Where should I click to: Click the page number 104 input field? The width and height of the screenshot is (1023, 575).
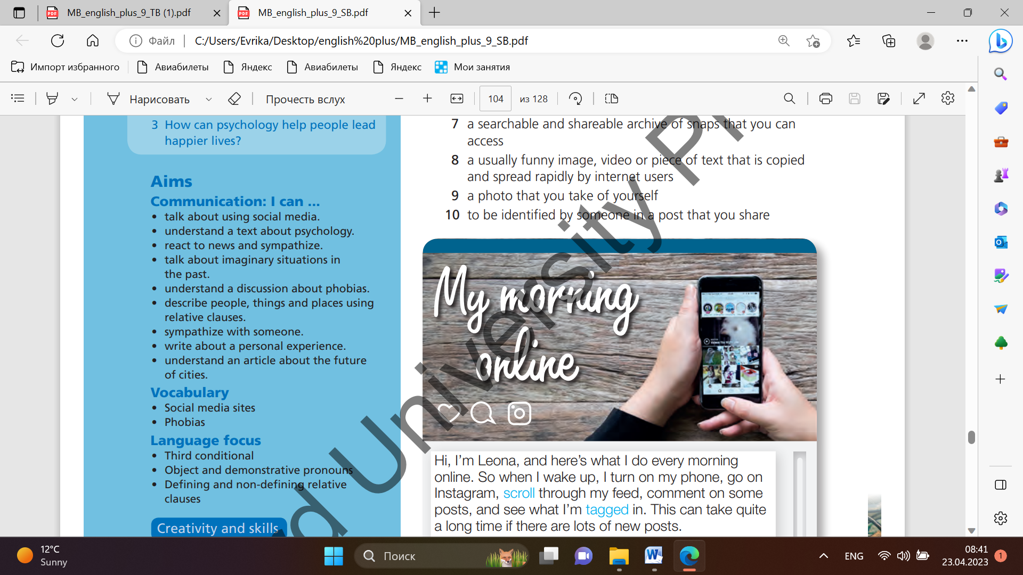click(495, 98)
